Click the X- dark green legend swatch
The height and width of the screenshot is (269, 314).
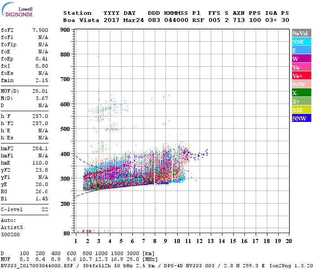tap(301, 93)
